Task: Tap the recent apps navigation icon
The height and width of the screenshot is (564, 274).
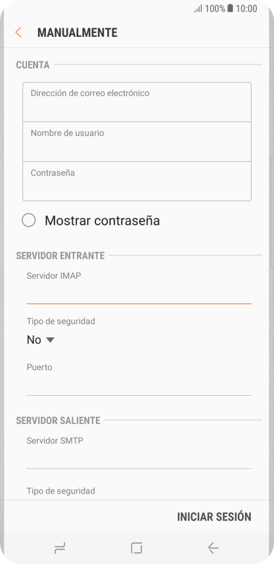Action: click(x=60, y=548)
